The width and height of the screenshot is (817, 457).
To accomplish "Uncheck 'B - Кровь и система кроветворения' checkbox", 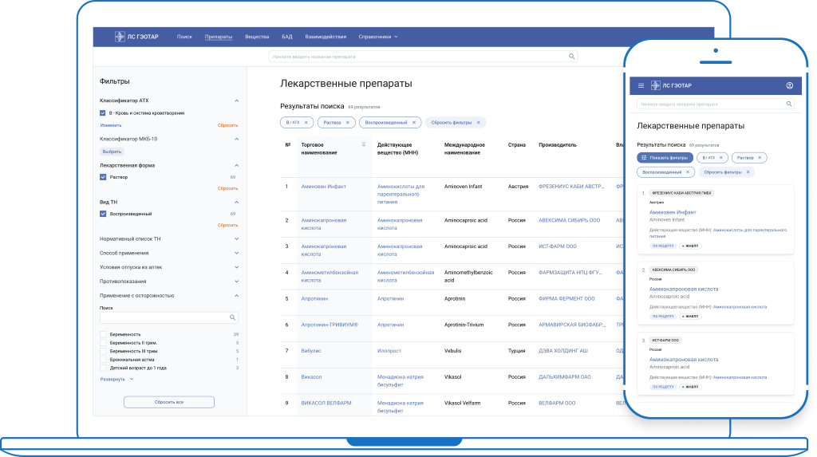I will click(103, 113).
